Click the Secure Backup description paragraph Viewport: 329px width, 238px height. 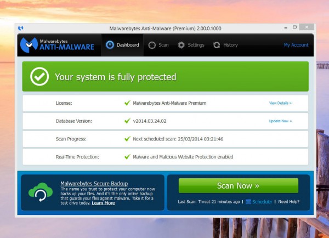[107, 196]
